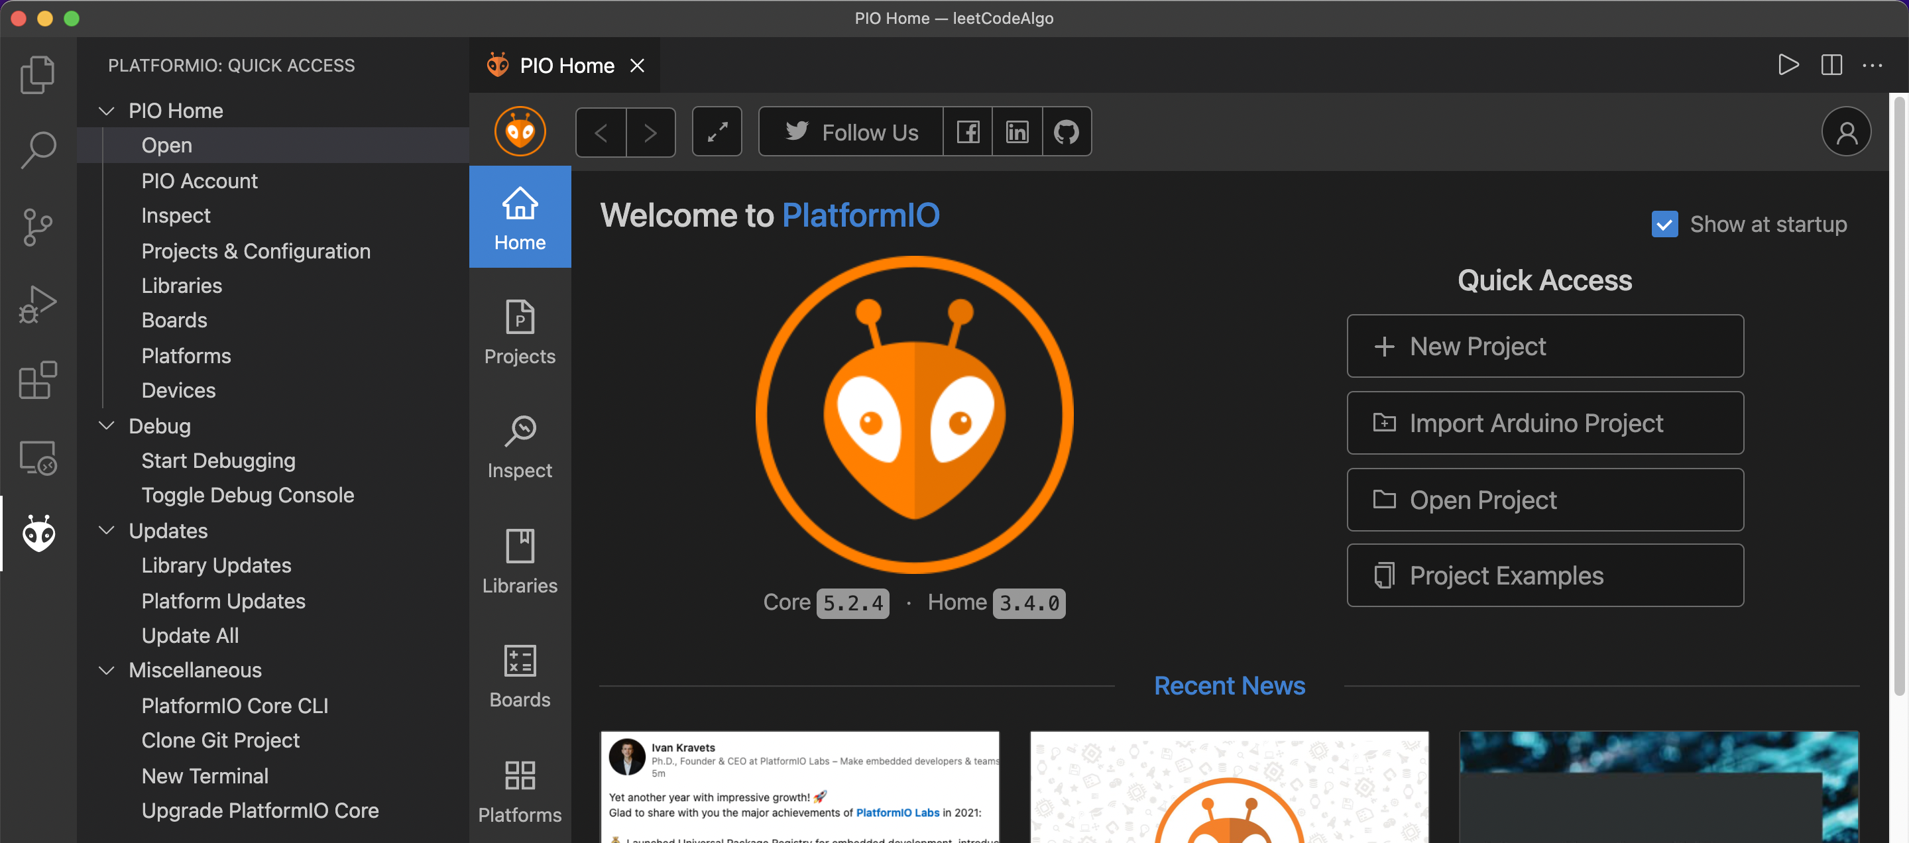Click the Import Arduino Project button
Viewport: 1909px width, 843px height.
pyautogui.click(x=1544, y=423)
